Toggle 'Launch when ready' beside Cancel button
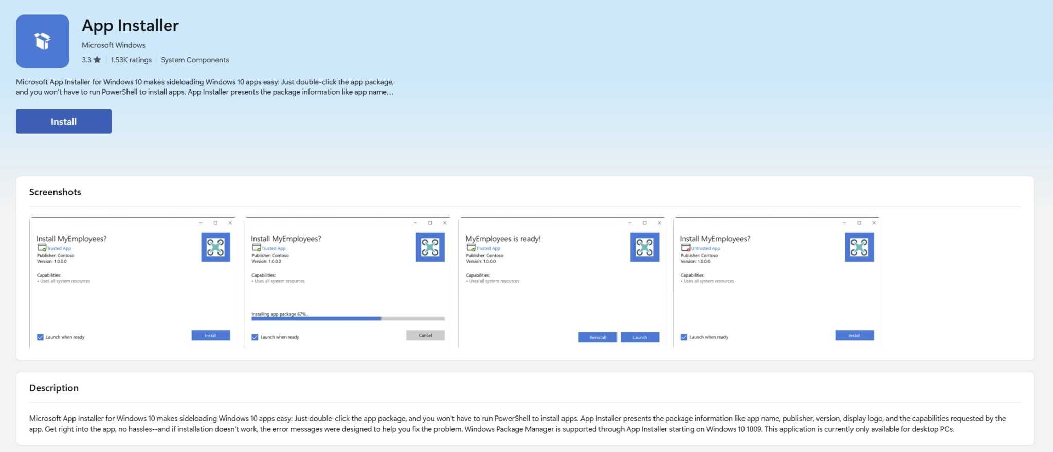1053x452 pixels. (255, 337)
